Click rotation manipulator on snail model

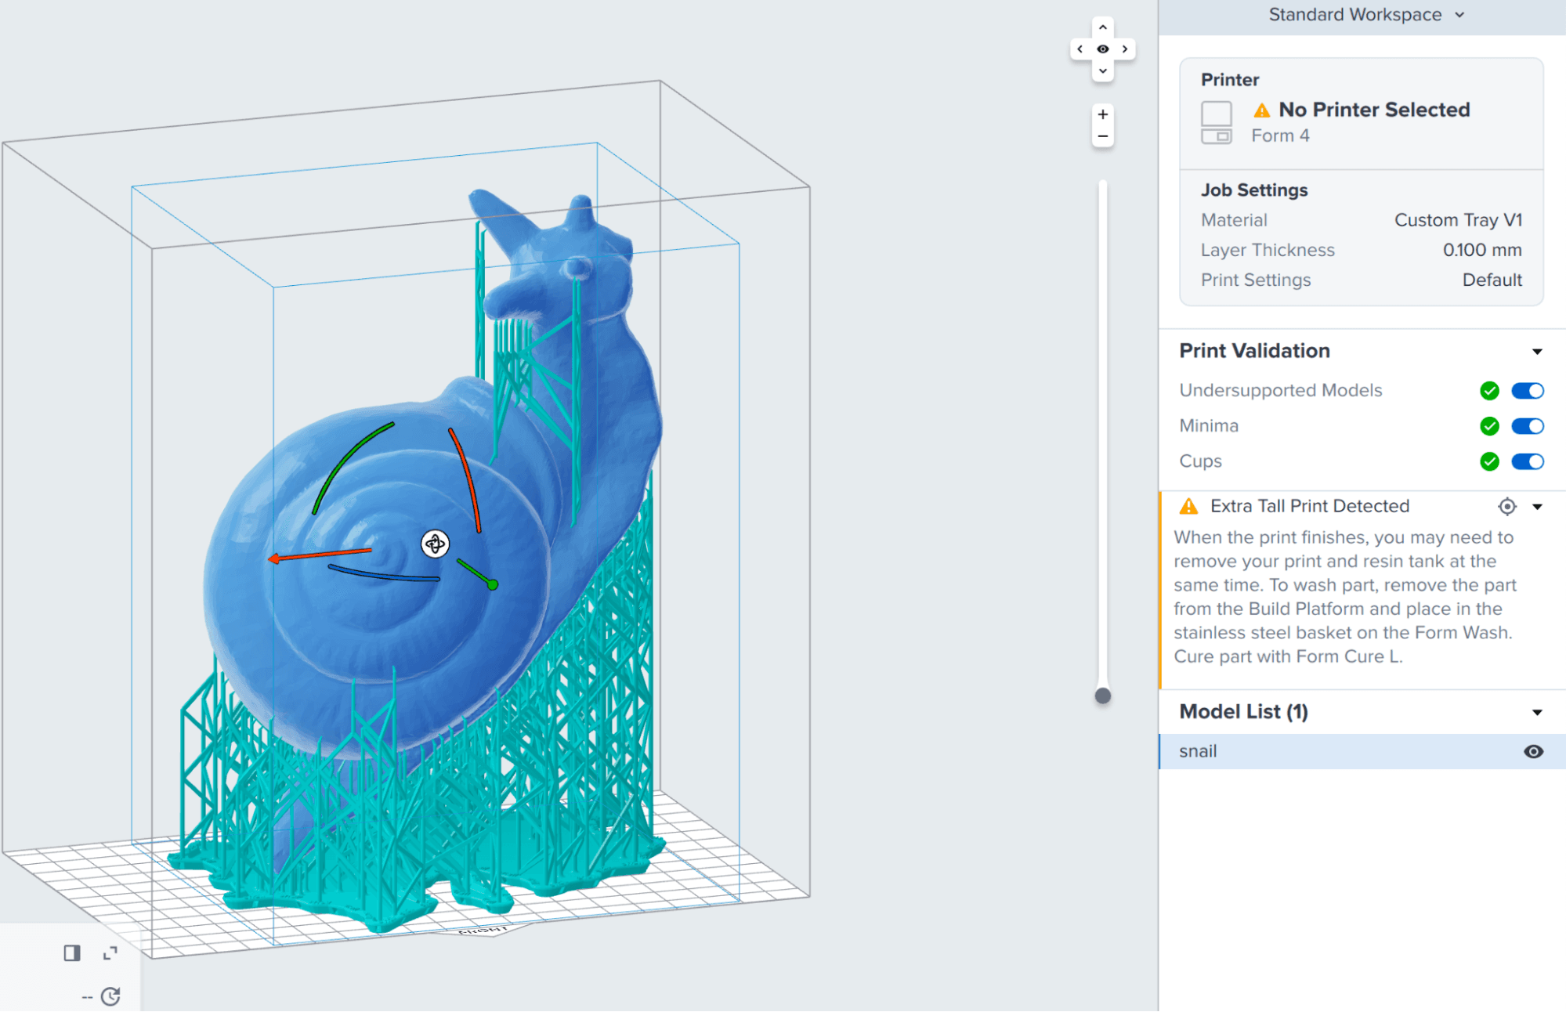(x=435, y=544)
